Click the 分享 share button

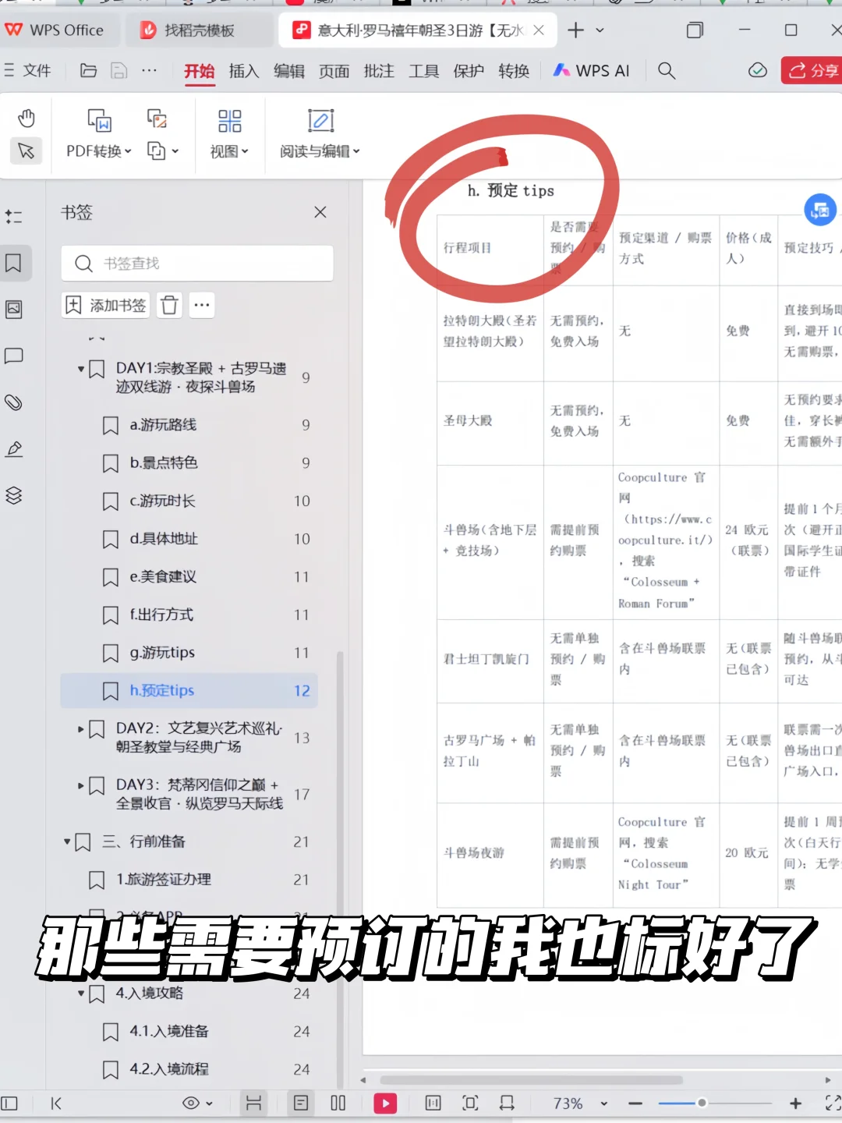click(x=811, y=71)
